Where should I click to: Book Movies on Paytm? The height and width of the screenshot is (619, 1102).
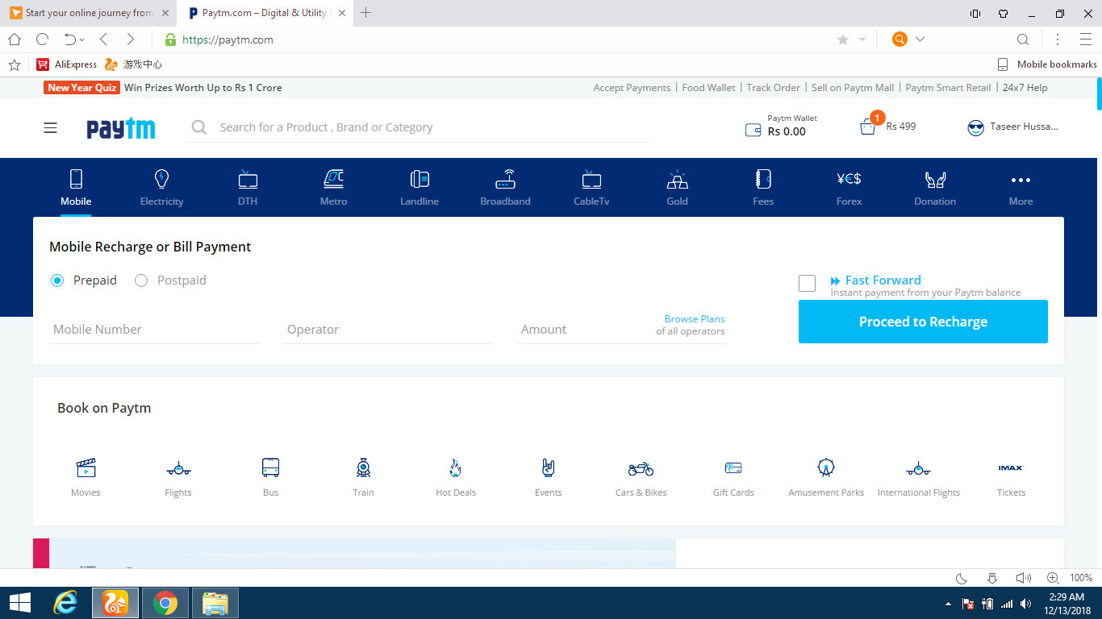(86, 477)
